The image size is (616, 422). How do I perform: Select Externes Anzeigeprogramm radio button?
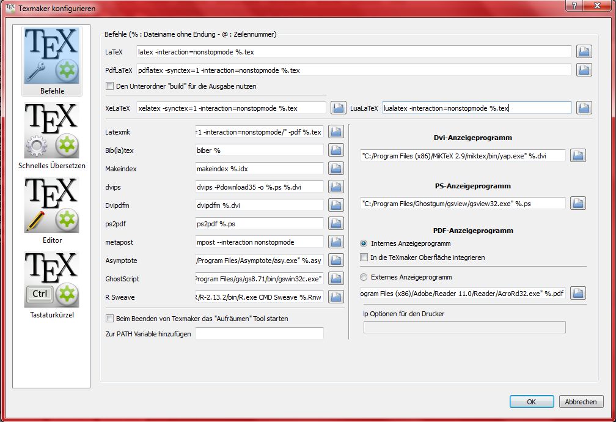point(364,277)
